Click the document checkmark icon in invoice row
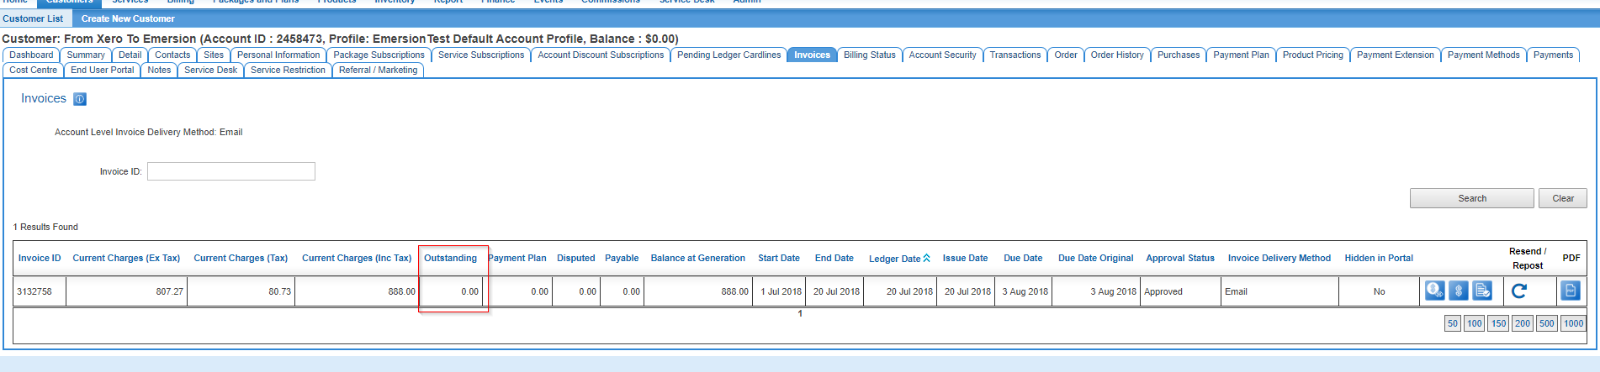Viewport: 1600px width, 372px height. tap(1482, 291)
